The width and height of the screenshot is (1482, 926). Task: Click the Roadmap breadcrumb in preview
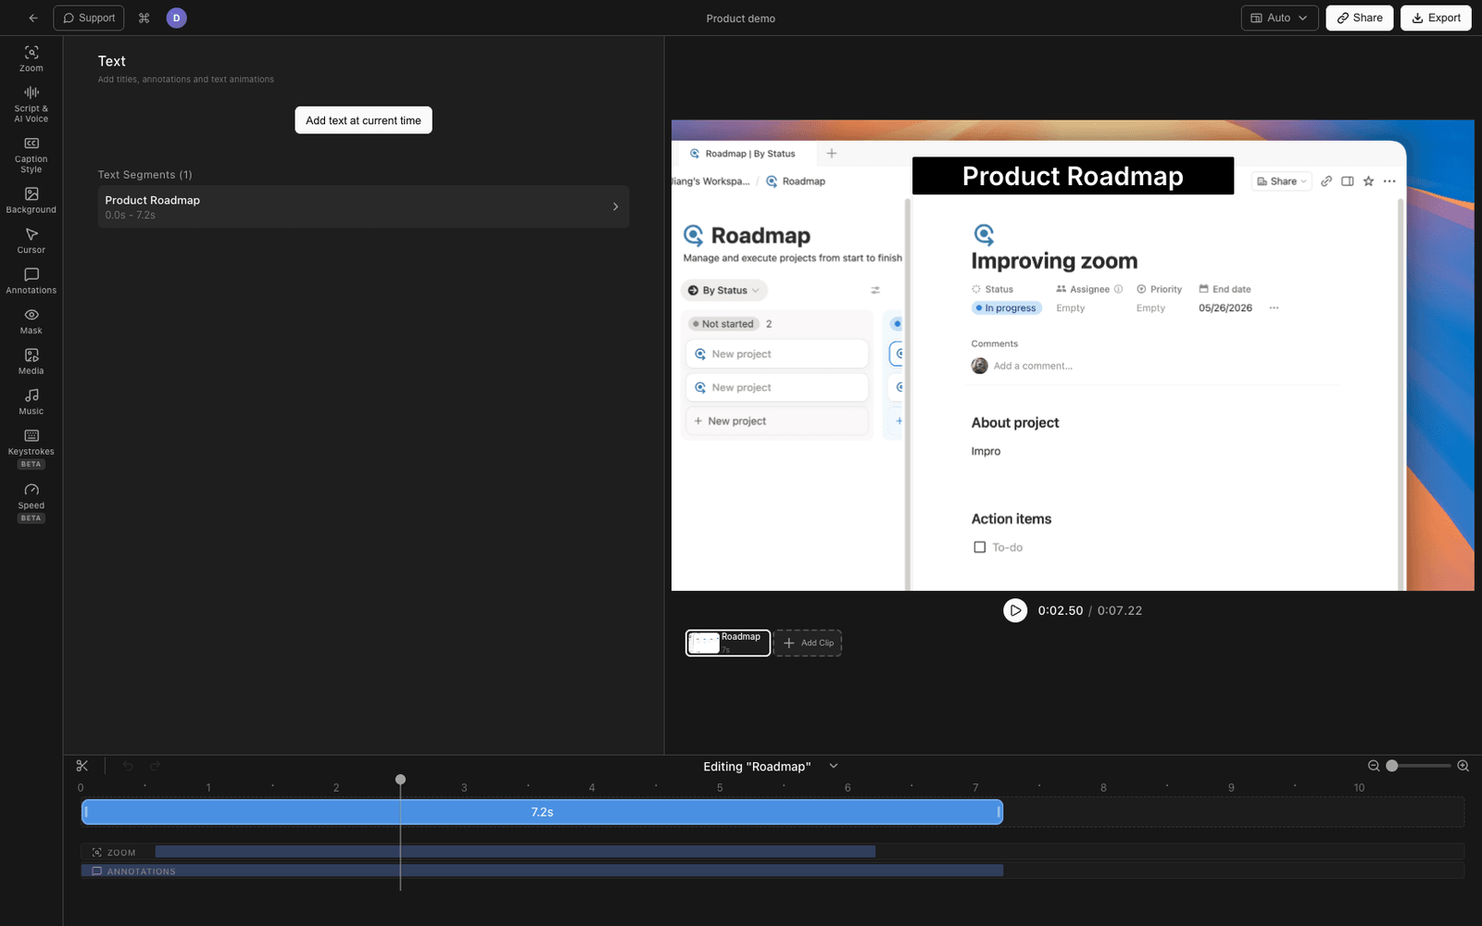tap(796, 181)
